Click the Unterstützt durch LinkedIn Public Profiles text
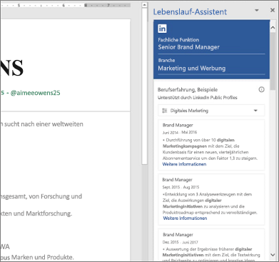This screenshot has width=279, height=262. [198, 98]
